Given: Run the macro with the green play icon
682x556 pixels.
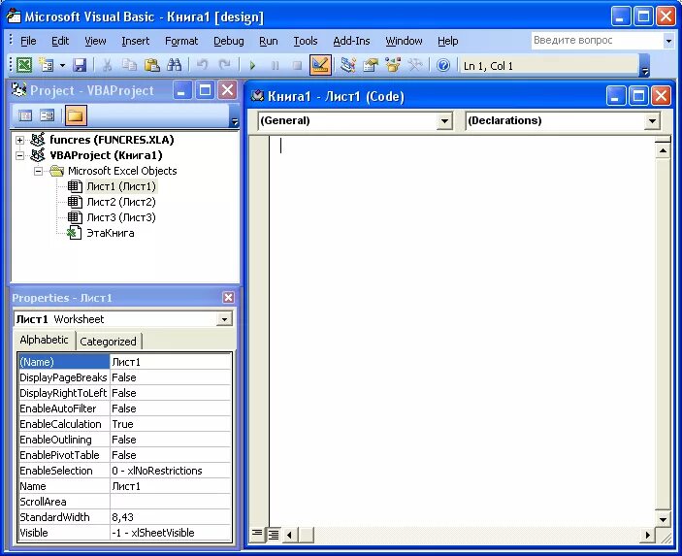Looking at the screenshot, I should click(252, 66).
